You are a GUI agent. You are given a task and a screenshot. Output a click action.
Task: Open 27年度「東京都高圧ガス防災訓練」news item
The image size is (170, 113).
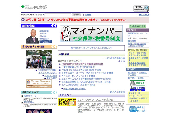pos(81,70)
